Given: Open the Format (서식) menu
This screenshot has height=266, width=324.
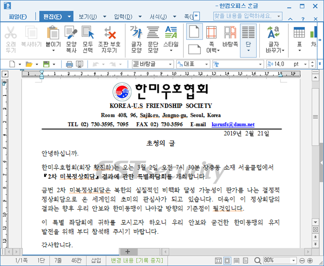Looking at the screenshot, I should (158, 17).
